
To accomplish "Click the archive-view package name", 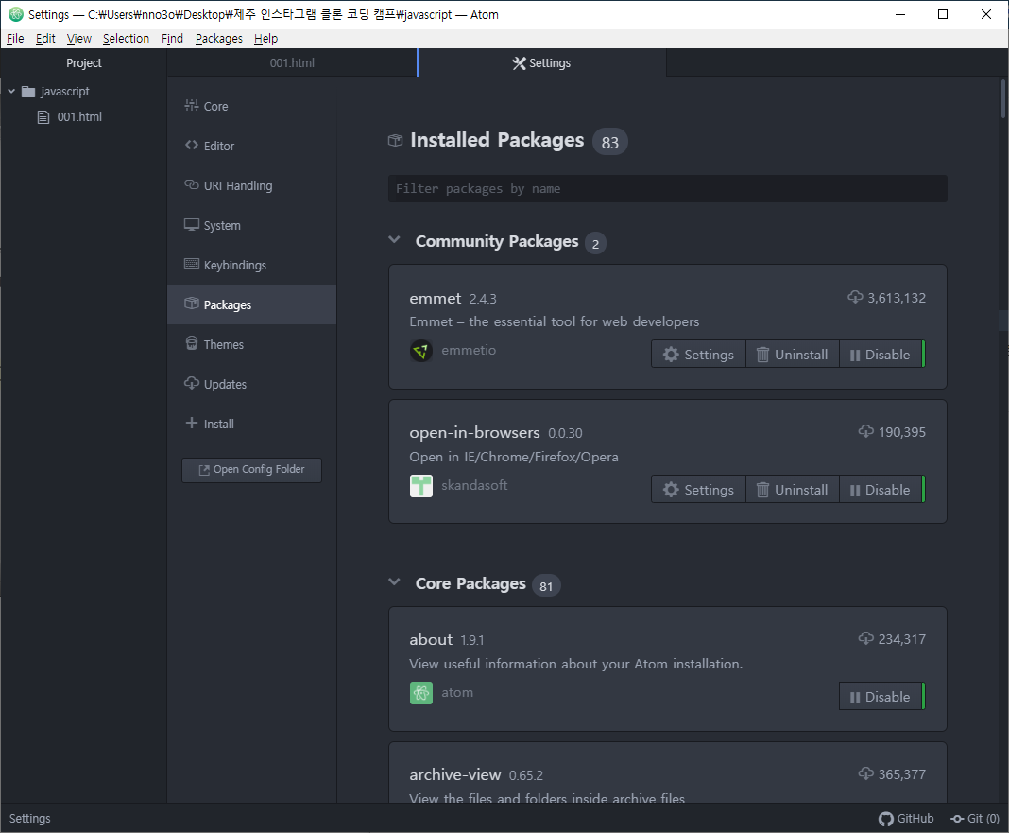I will 455,775.
